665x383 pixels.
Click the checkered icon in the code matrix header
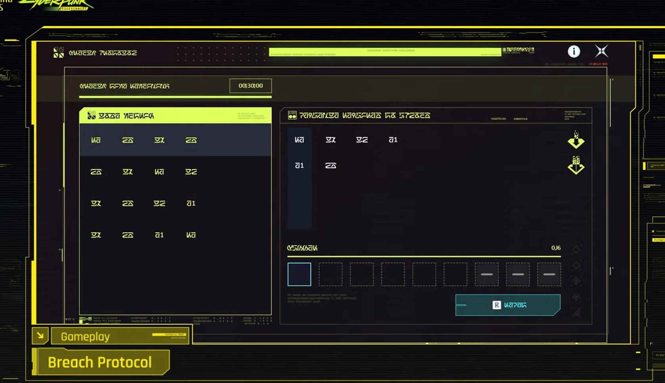pos(92,115)
